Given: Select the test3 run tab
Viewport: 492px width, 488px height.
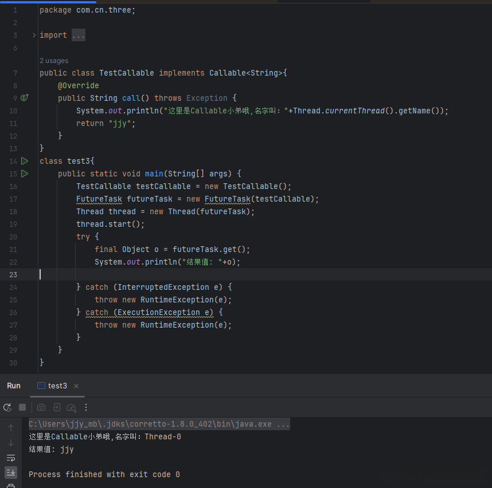Looking at the screenshot, I should pos(57,385).
